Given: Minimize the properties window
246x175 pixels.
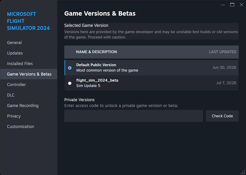Looking at the screenshot, I should (223, 5).
